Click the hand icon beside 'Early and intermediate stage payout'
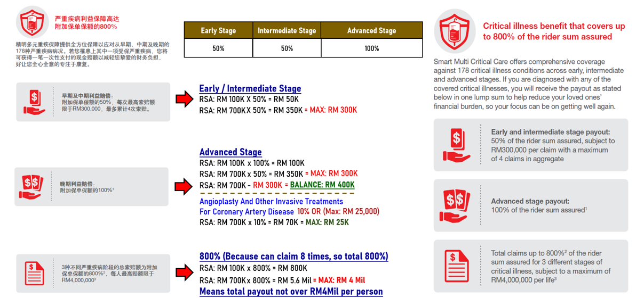636x306 pixels. (457, 144)
